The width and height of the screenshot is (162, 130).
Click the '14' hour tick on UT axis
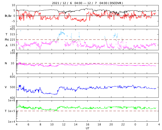click(76, 124)
